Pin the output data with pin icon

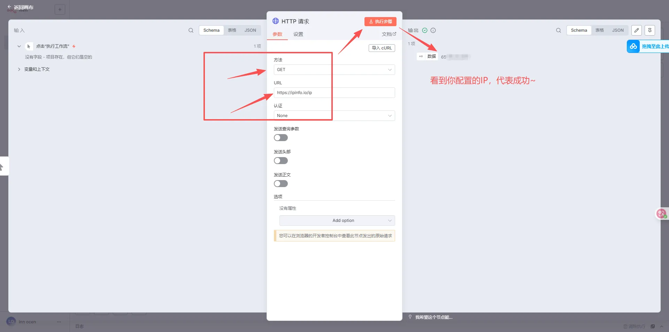650,30
